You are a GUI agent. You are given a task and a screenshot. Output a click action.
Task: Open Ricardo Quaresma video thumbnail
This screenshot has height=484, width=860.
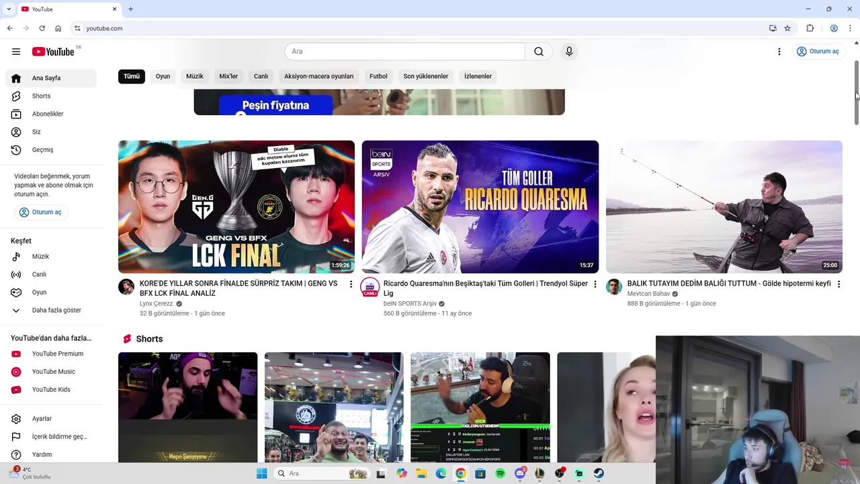pos(480,206)
